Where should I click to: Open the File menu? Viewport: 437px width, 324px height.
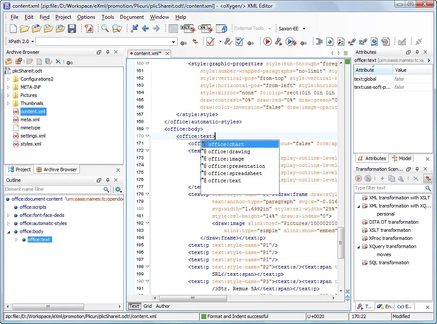coord(15,17)
